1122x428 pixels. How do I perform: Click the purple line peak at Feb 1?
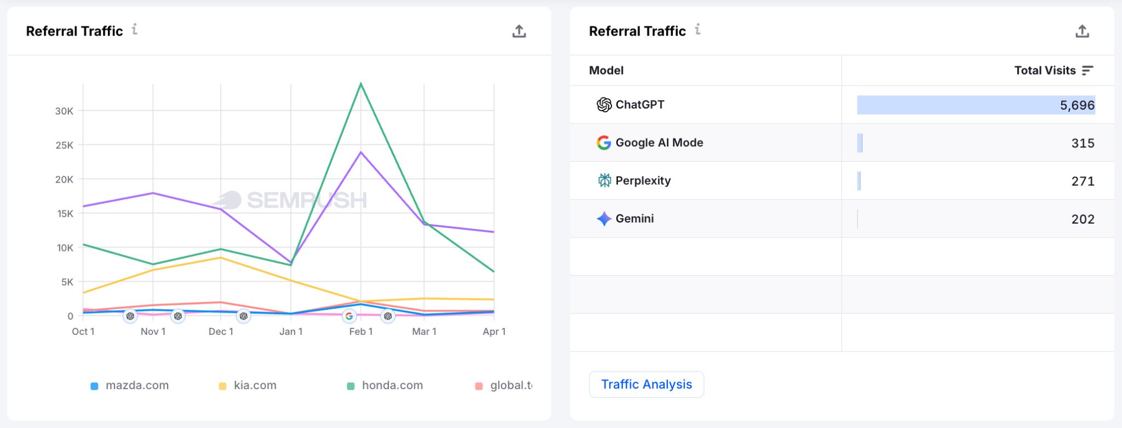(x=360, y=152)
